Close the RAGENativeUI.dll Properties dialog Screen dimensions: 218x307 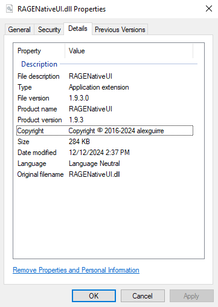click(x=209, y=8)
